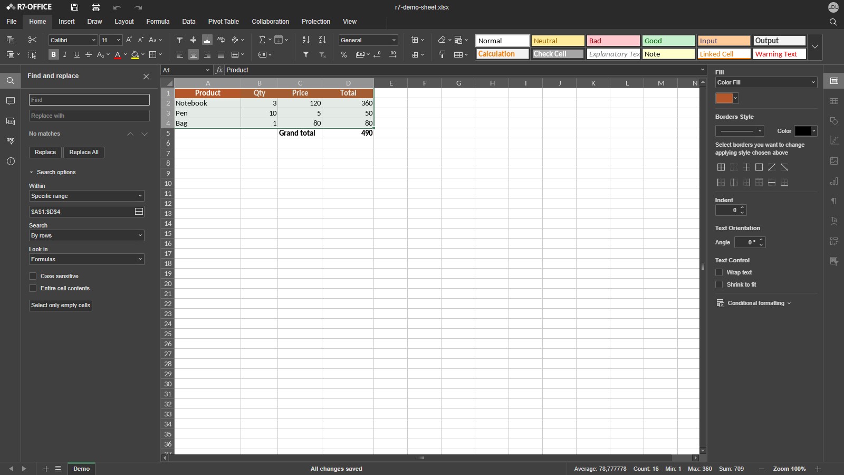The height and width of the screenshot is (475, 844).
Task: Enable the Case sensitive checkbox
Action: (x=33, y=276)
